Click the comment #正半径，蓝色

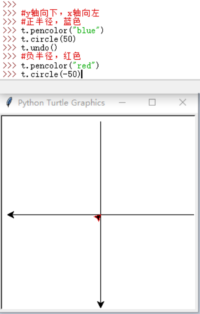(51, 22)
